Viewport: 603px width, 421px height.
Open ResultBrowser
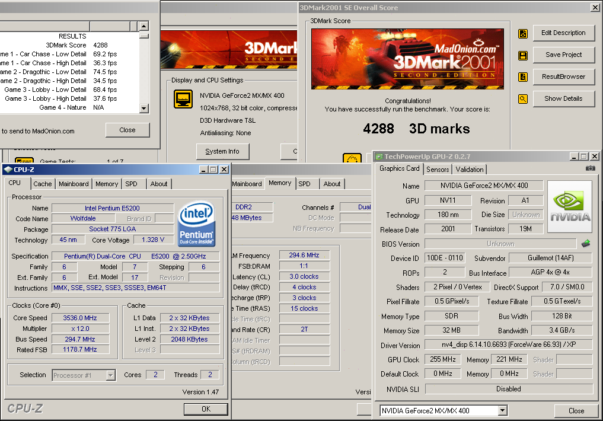coord(563,77)
